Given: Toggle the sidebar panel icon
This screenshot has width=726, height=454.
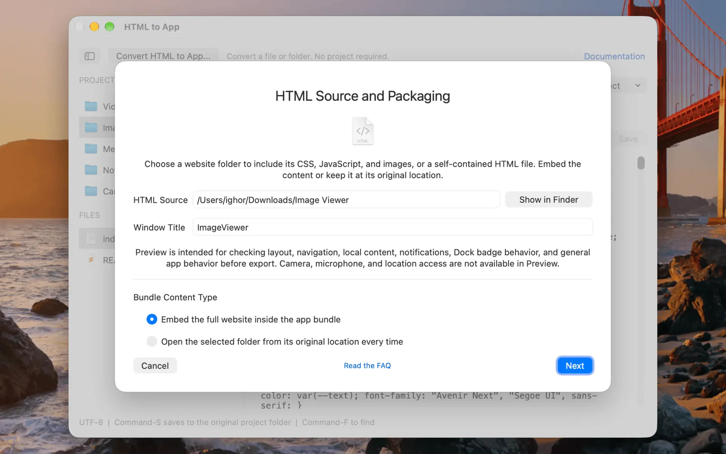Looking at the screenshot, I should 90,56.
